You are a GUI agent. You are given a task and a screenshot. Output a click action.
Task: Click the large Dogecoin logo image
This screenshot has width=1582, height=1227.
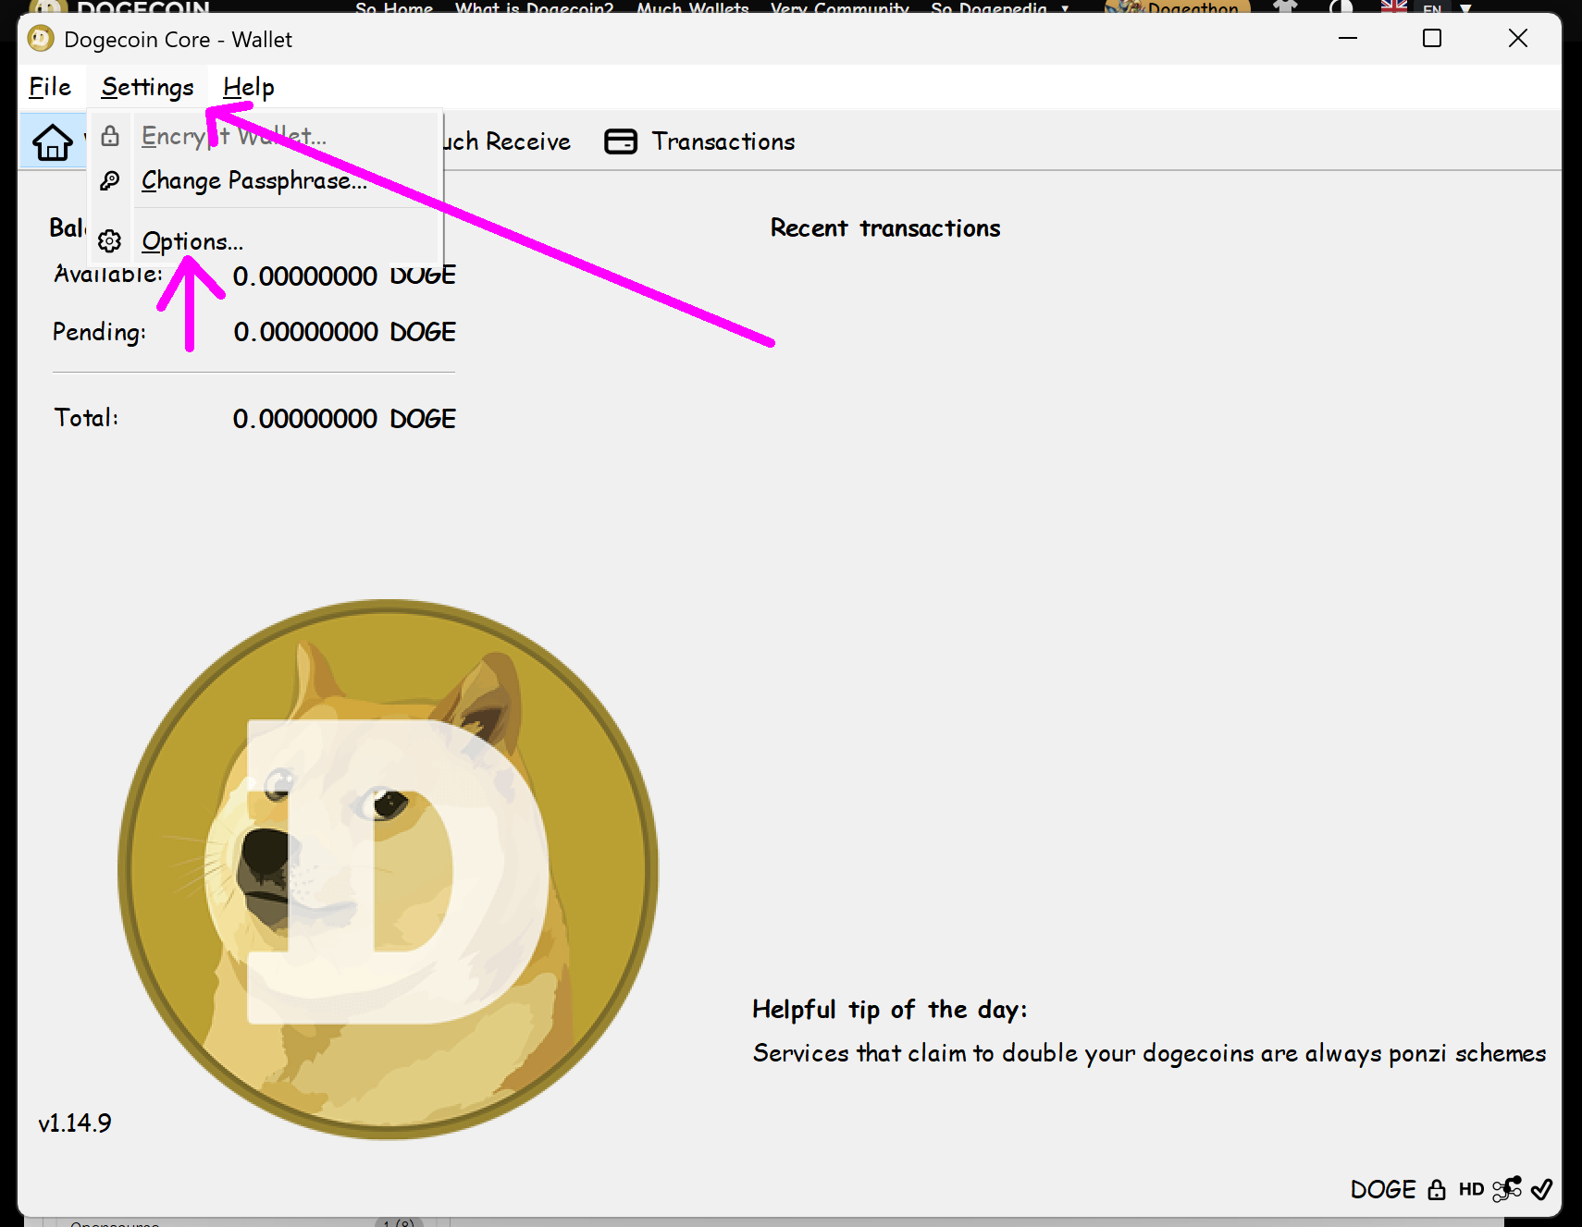389,869
